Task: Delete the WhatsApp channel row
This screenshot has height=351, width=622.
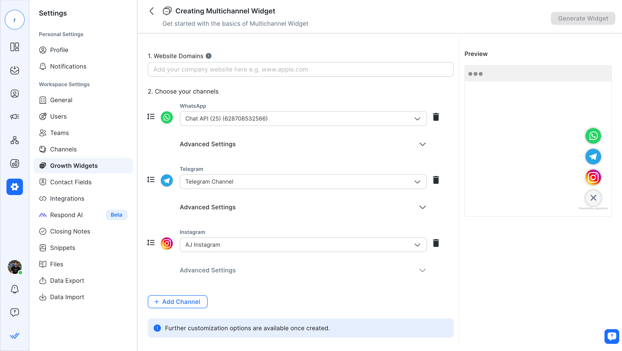Action: [436, 117]
